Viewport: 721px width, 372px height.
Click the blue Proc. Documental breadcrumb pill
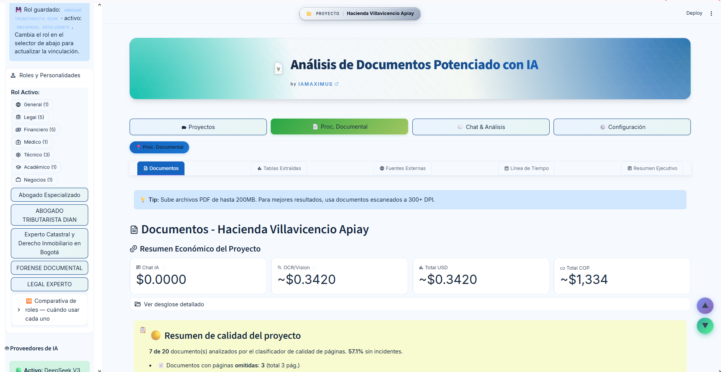click(159, 147)
